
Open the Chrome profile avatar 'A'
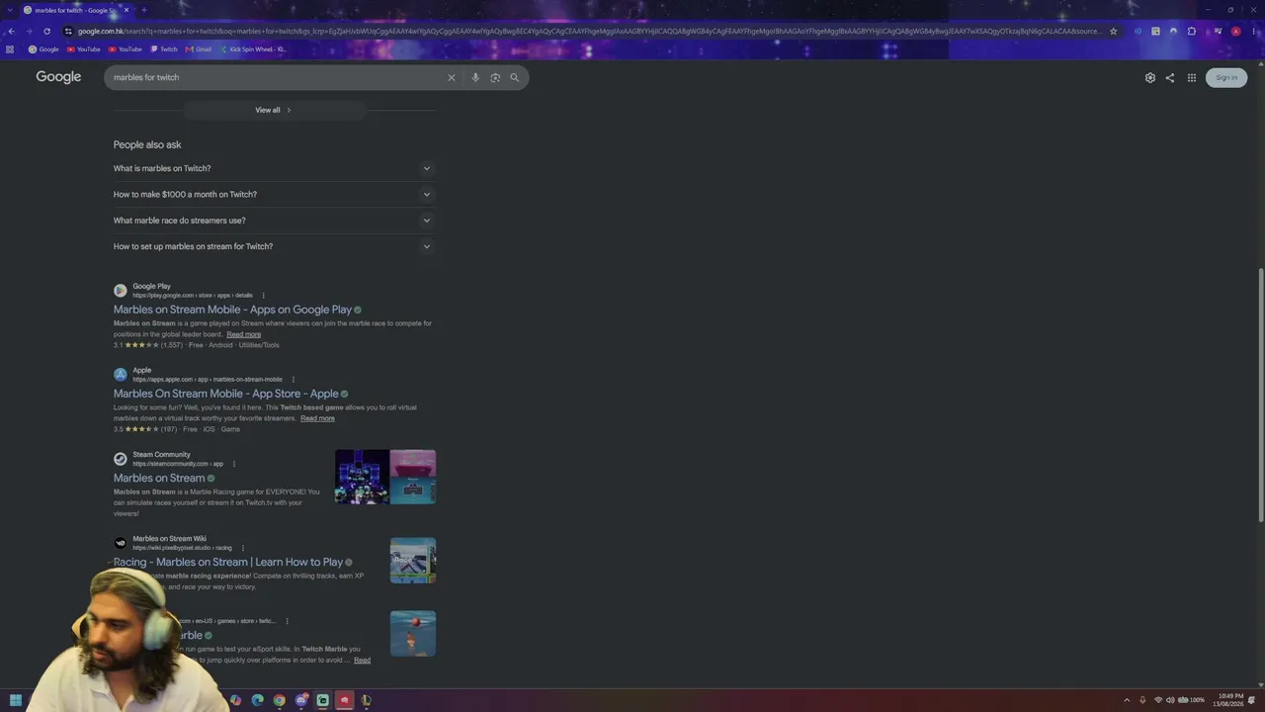[1235, 31]
